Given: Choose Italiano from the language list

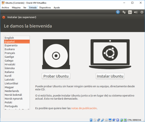Looking at the screenshot, I should [x=17, y=72].
